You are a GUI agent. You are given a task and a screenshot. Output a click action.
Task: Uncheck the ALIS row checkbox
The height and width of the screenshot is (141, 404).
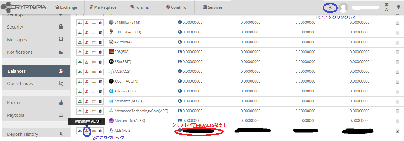(x=397, y=131)
